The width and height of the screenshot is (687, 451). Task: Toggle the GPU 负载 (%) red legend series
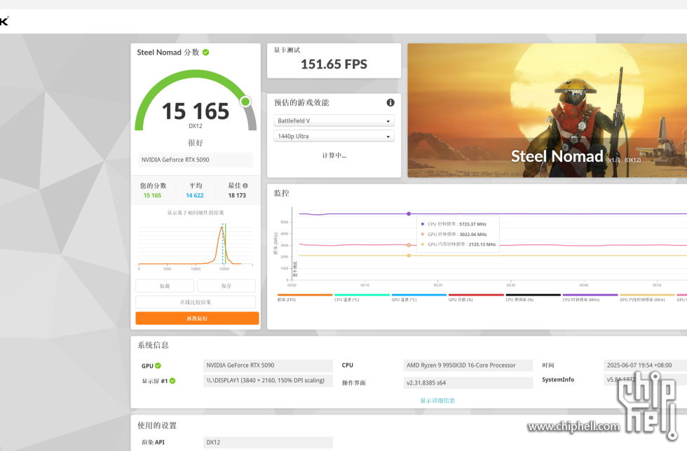(476, 298)
